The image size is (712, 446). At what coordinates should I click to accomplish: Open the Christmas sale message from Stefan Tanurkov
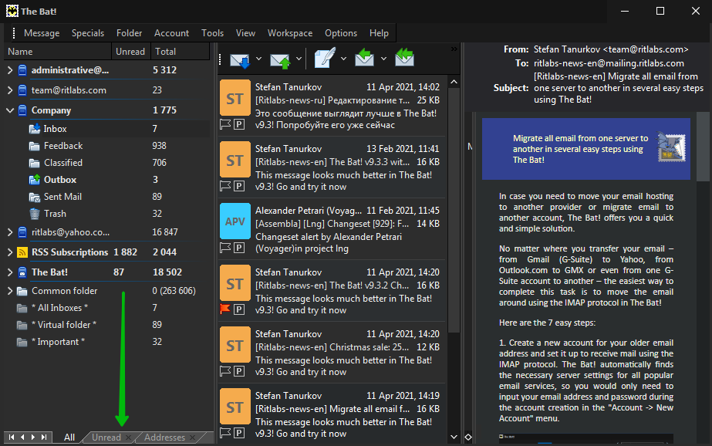click(332, 353)
